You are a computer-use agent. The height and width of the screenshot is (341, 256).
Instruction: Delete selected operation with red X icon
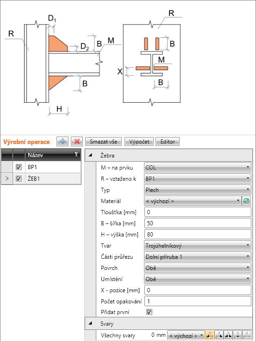tap(77, 142)
